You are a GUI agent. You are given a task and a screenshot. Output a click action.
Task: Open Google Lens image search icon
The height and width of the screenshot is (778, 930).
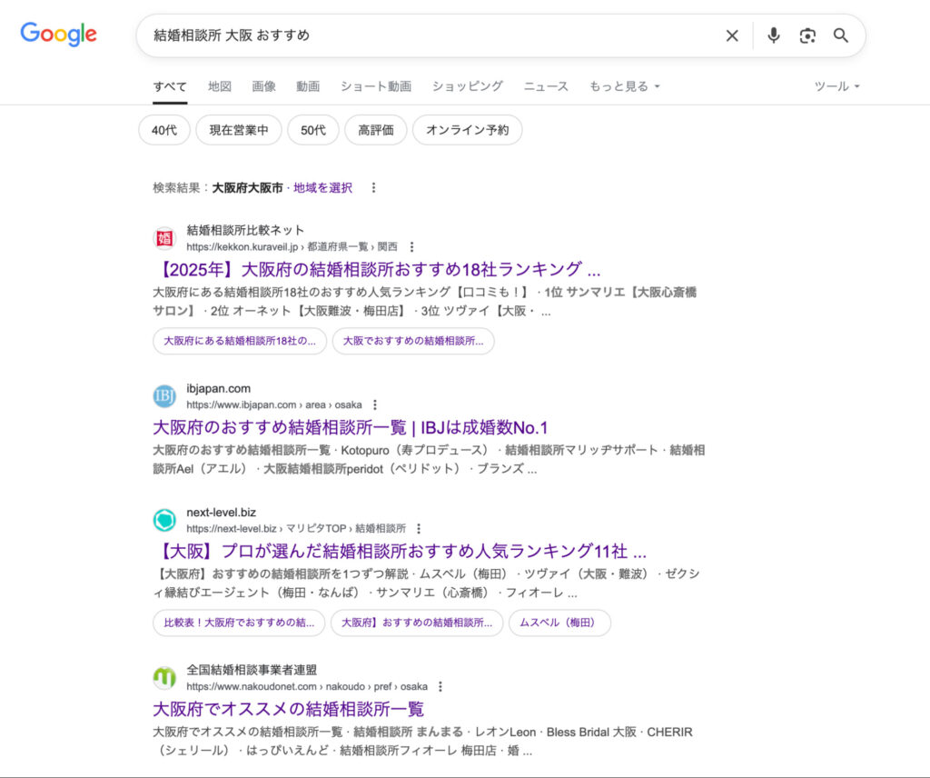[x=807, y=35]
